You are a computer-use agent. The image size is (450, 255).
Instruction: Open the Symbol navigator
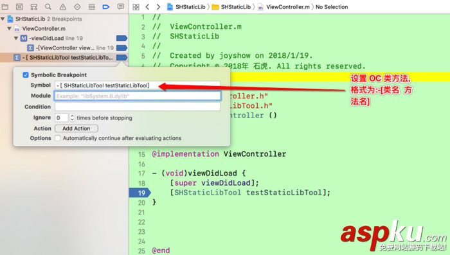click(34, 6)
